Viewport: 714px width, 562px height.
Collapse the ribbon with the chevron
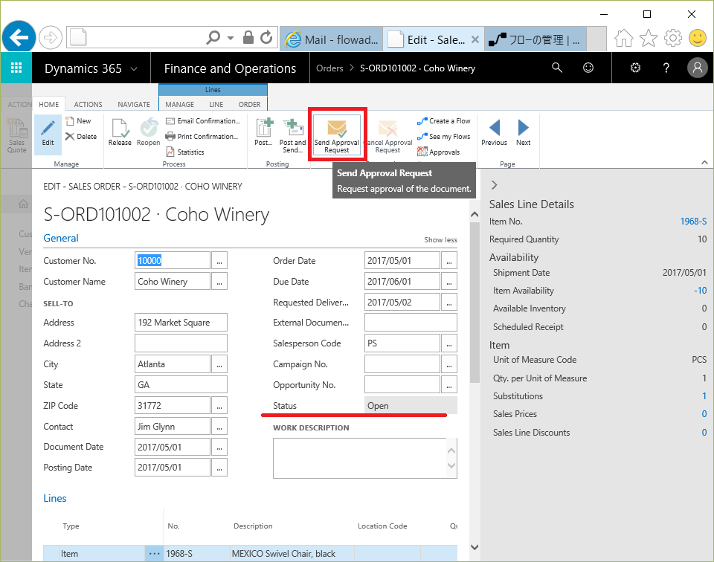704,163
